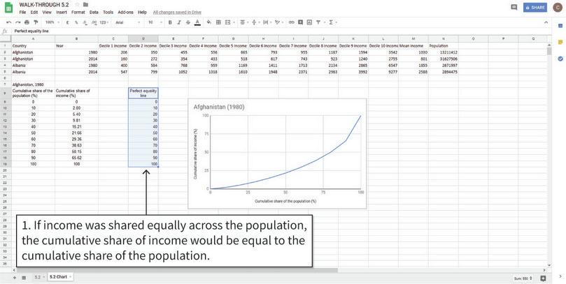Open the Tools menu
This screenshot has height=284, width=566.
(x=108, y=13)
